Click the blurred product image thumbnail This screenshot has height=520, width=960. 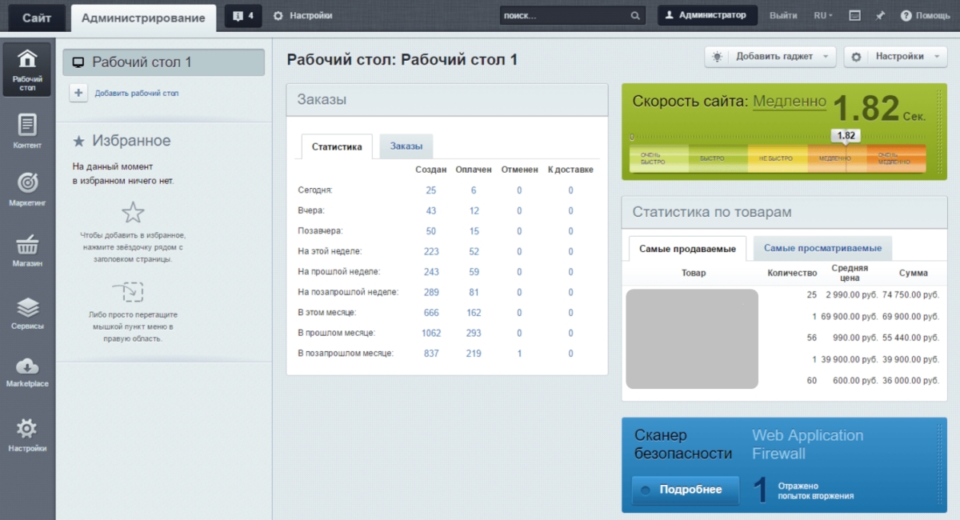click(x=692, y=339)
